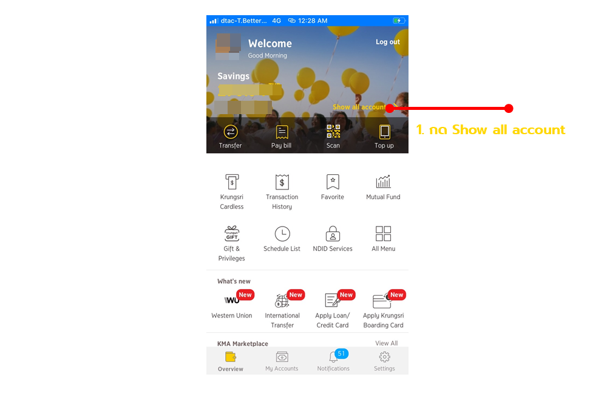Switch to the Overview tab
Viewport: 607px width, 405px height.
tap(230, 361)
